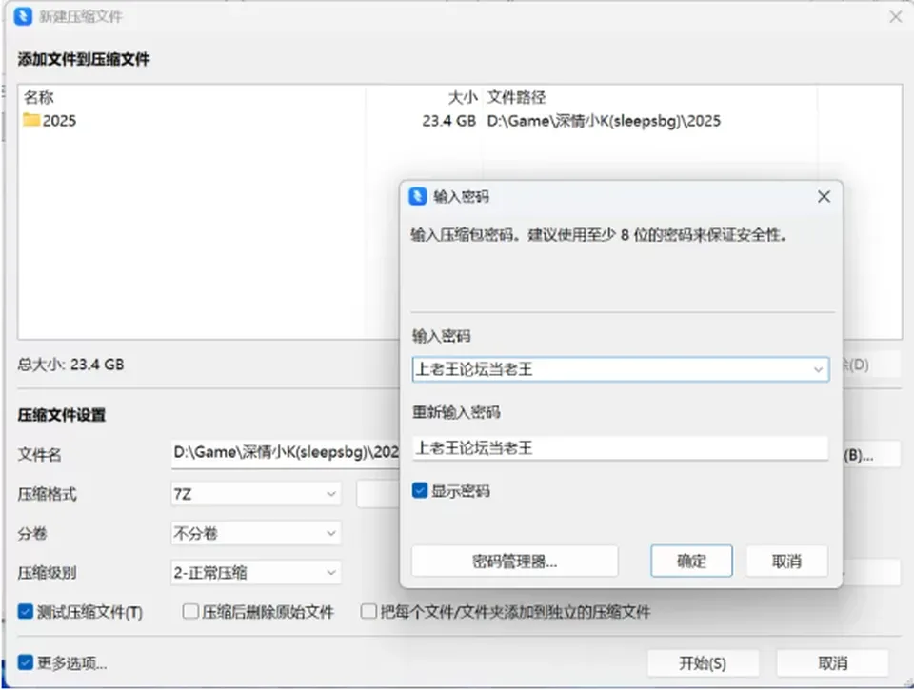Close the 输入密码 dialog

pos(824,197)
